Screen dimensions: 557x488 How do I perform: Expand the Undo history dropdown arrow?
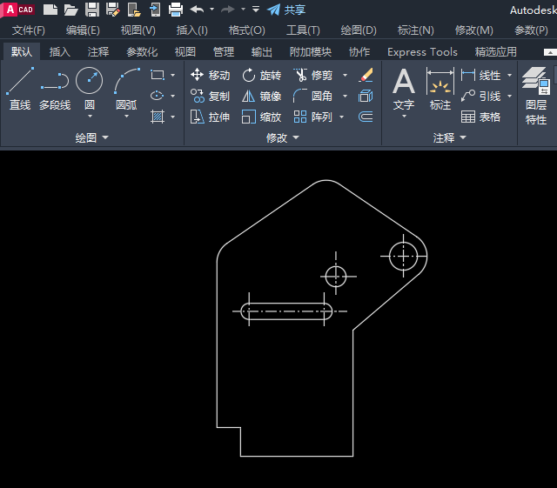(x=212, y=10)
